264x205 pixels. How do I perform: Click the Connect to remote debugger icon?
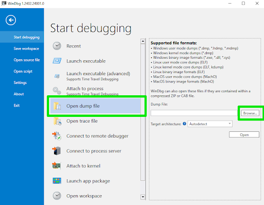coord(57,136)
